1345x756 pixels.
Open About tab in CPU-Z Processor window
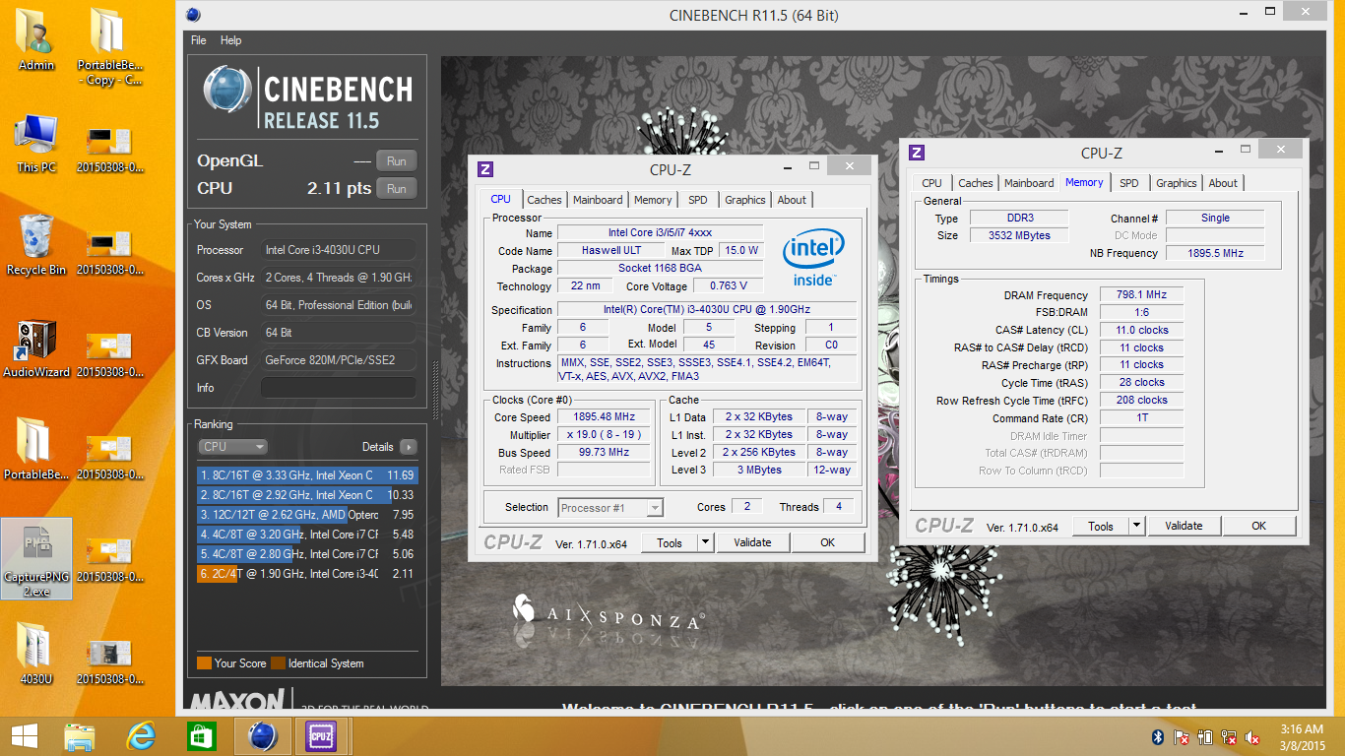(792, 200)
